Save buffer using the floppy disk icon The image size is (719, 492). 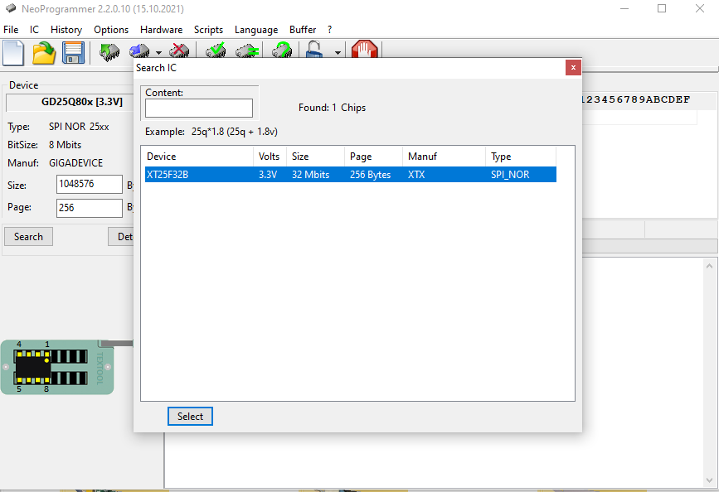point(73,53)
